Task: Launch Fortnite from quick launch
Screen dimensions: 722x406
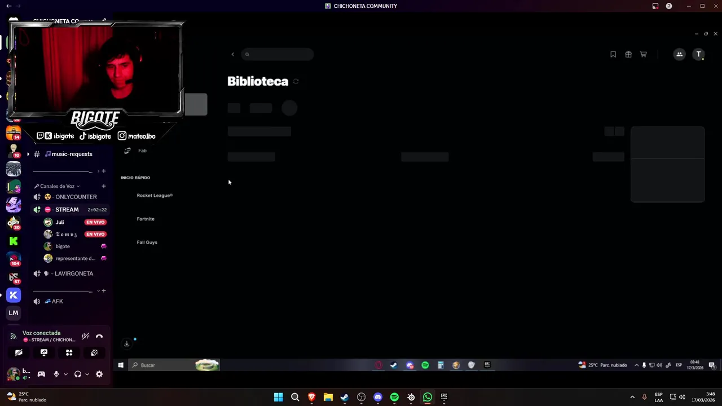Action: tap(146, 219)
